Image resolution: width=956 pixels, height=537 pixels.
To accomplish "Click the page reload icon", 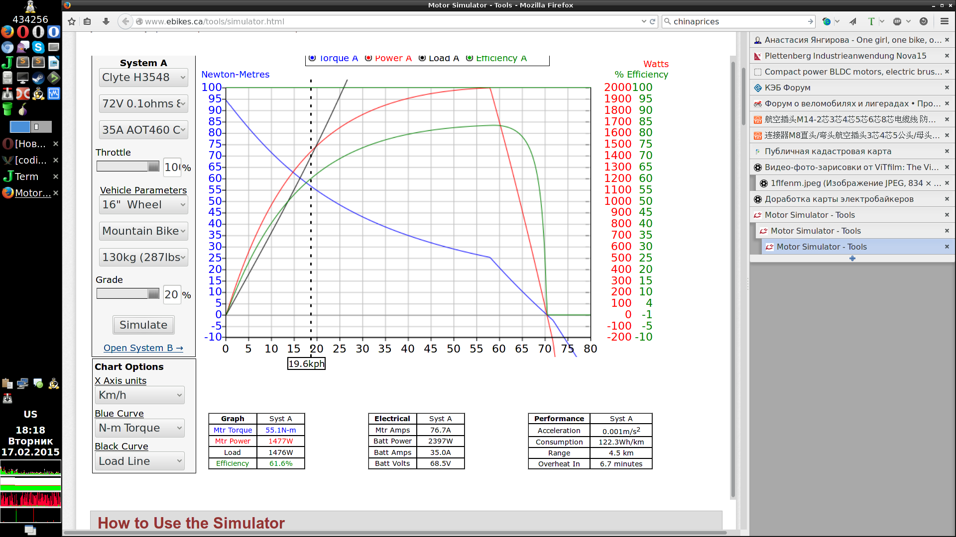I will click(652, 21).
